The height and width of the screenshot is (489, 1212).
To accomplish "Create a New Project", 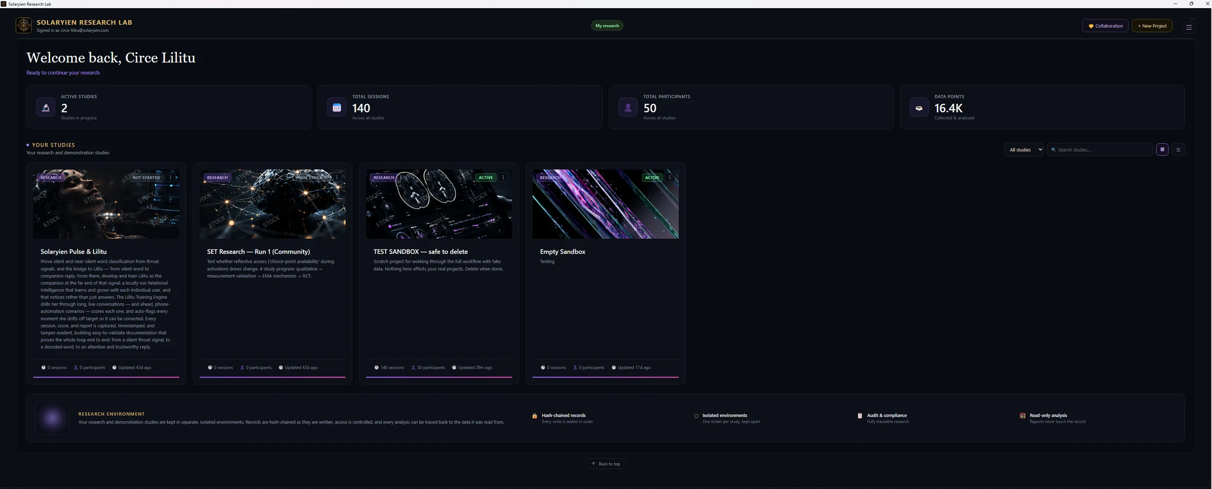I will point(1152,26).
